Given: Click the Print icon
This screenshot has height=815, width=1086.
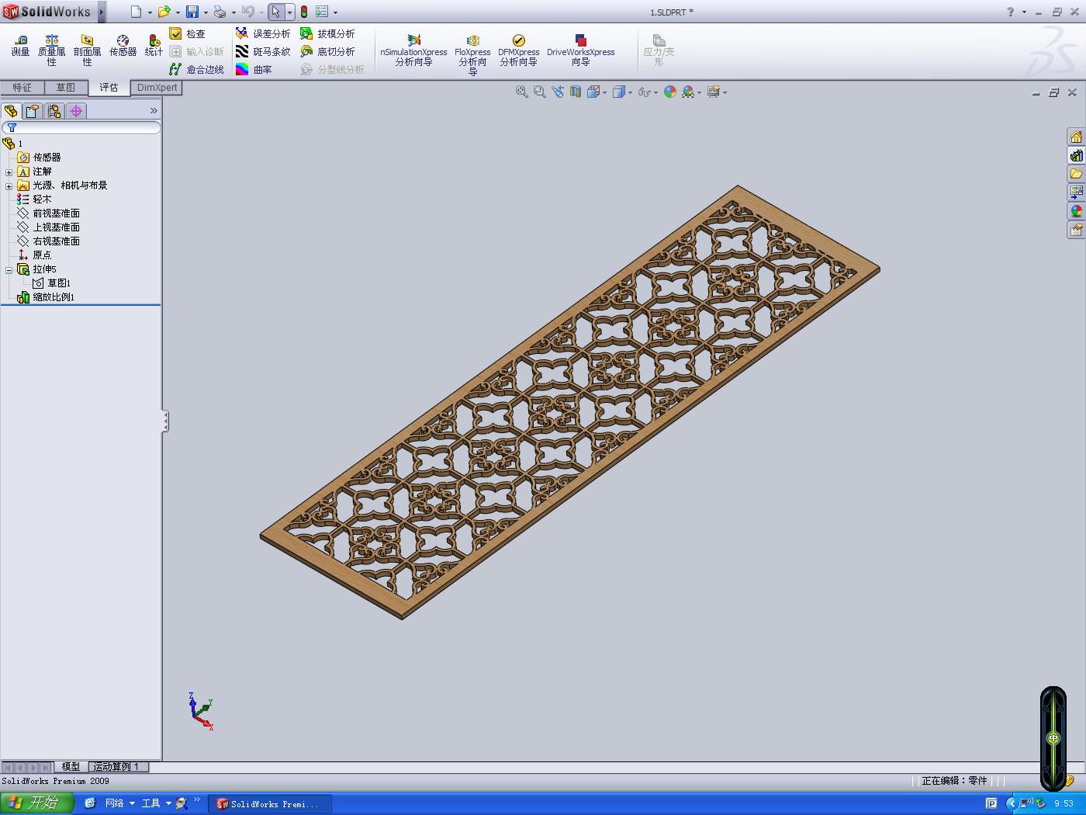Looking at the screenshot, I should (220, 12).
